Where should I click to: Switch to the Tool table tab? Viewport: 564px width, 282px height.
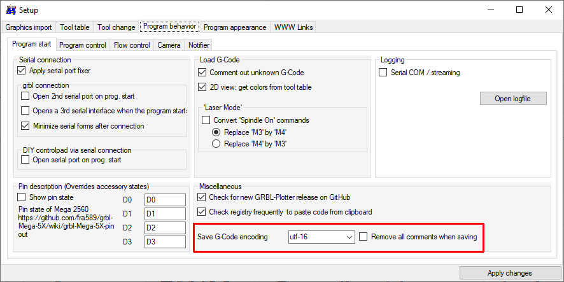point(74,27)
